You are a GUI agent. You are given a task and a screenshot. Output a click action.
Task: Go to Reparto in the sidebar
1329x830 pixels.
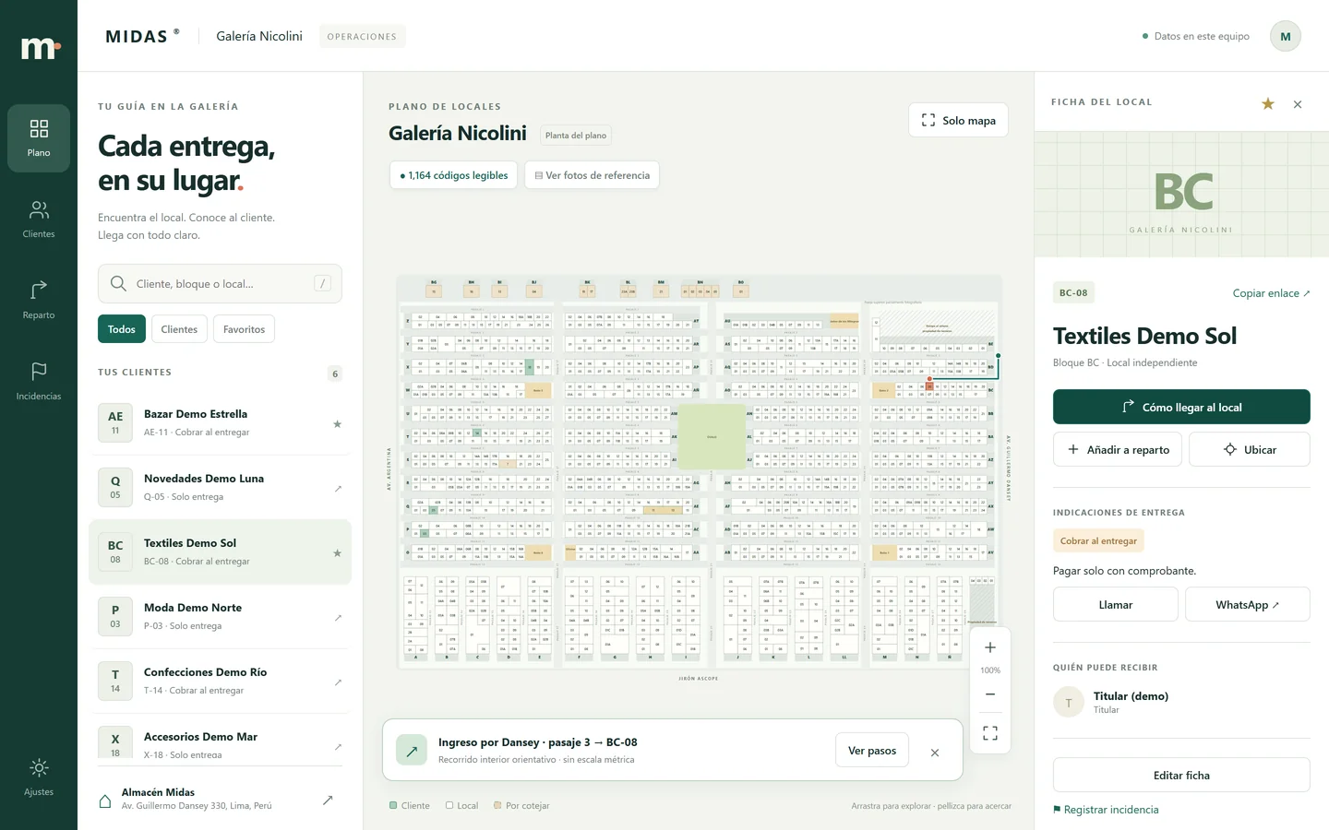coord(39,301)
